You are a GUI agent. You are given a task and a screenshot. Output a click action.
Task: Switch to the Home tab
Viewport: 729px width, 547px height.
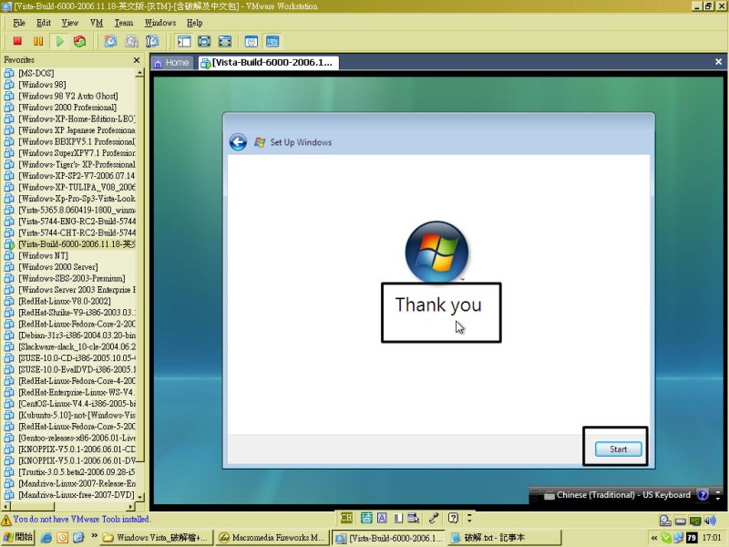tap(171, 62)
